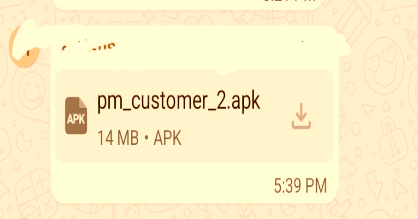
Task: Select the document attachment card
Action: pyautogui.click(x=194, y=116)
